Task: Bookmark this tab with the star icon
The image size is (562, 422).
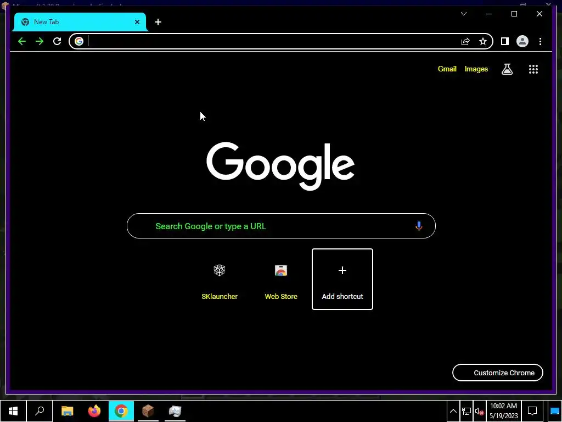Action: (483, 41)
